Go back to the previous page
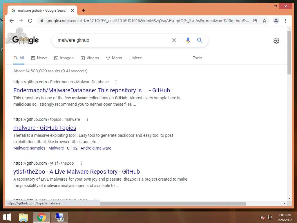The height and width of the screenshot is (223, 297). point(12,21)
